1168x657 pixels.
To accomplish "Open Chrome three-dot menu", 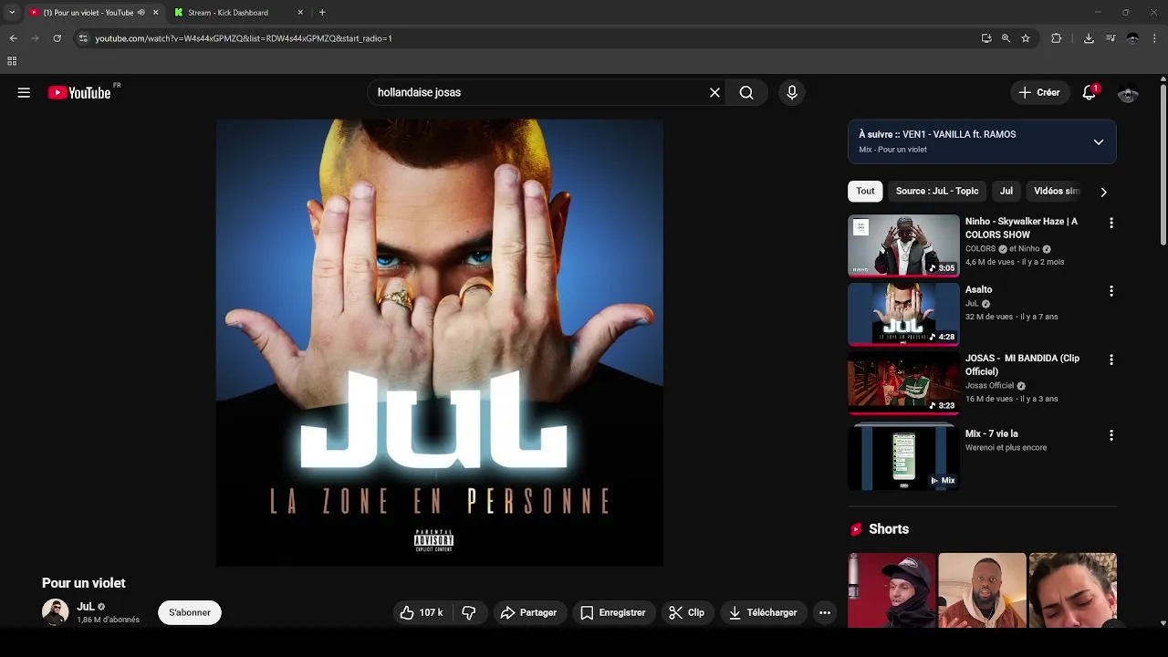I will (1155, 38).
